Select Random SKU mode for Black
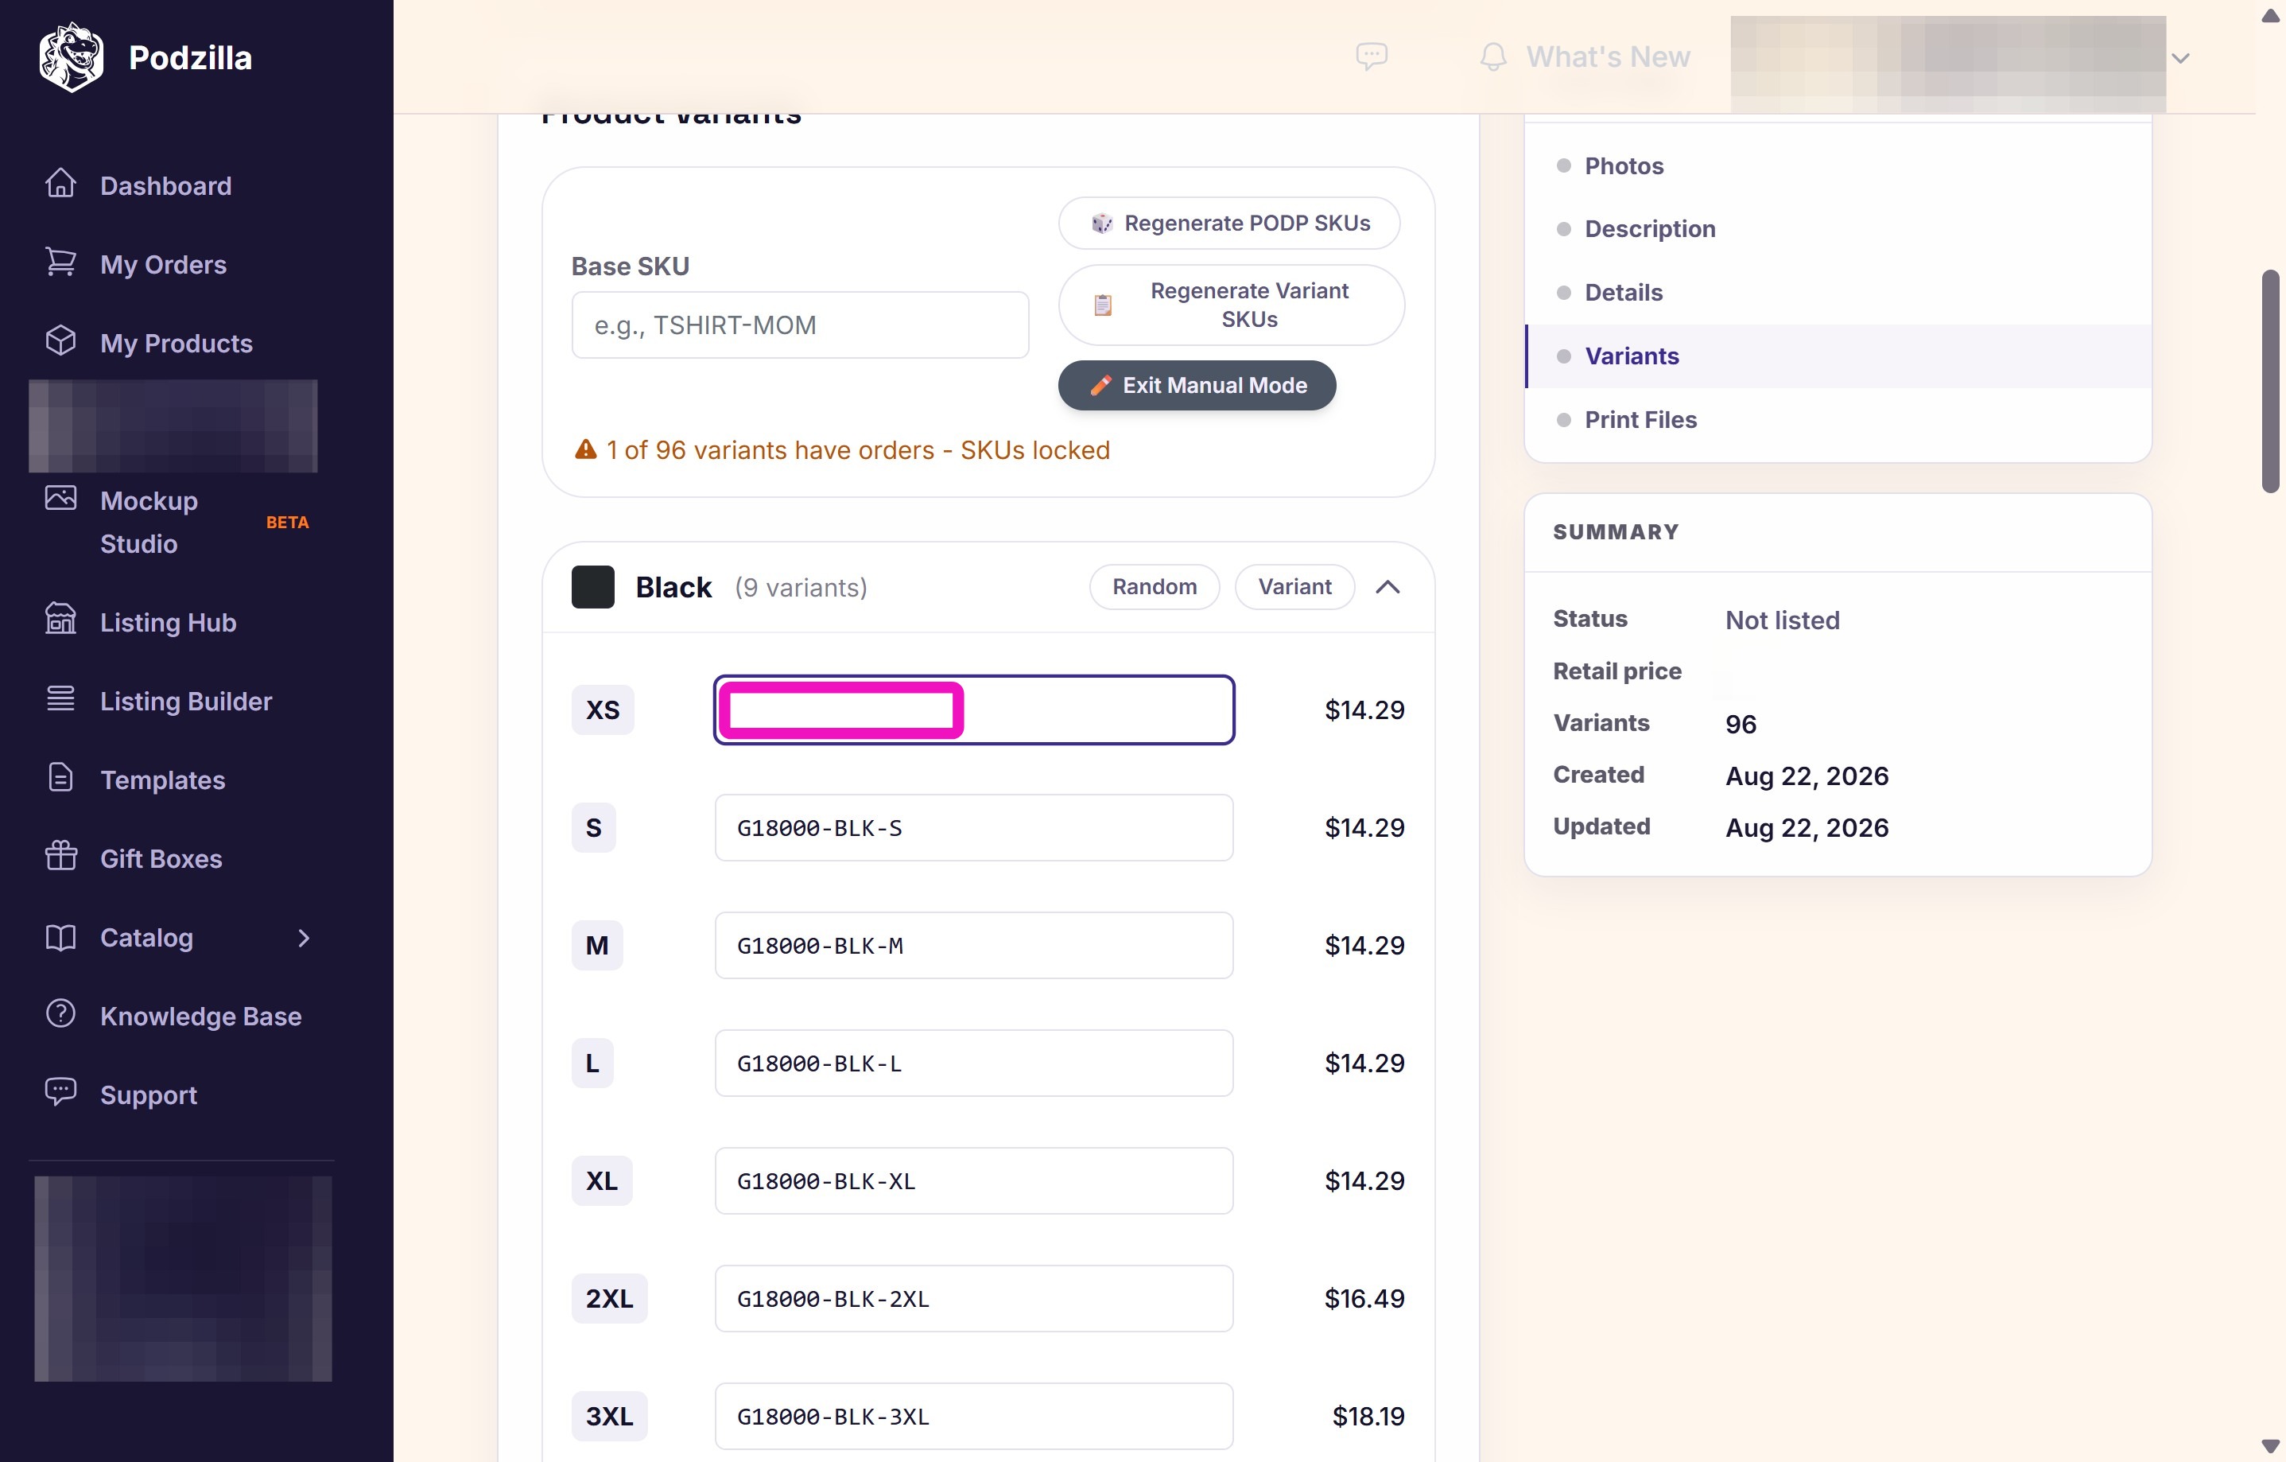The image size is (2286, 1462). click(1155, 587)
